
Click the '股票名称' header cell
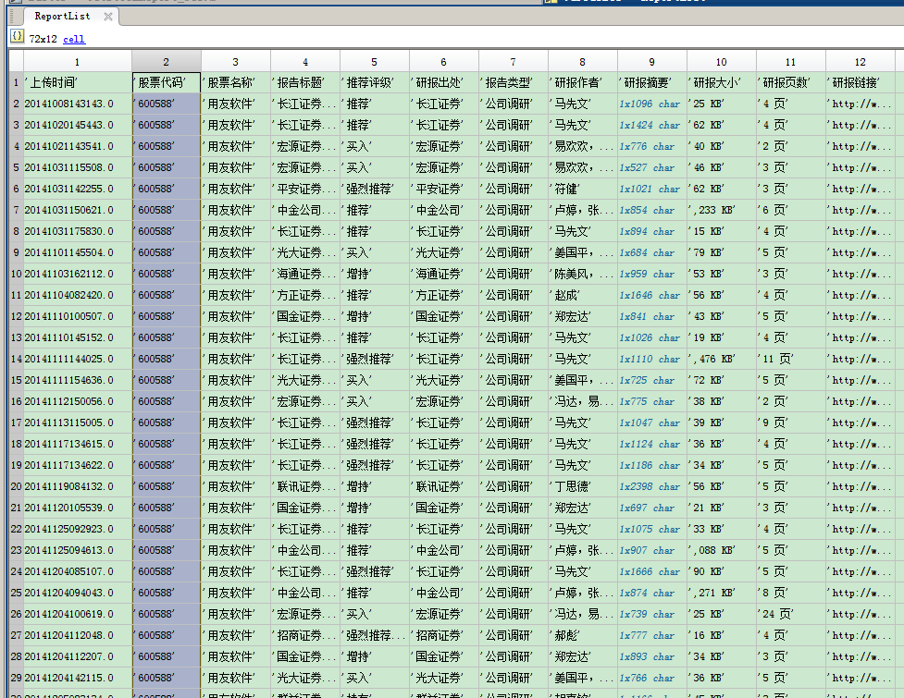click(x=236, y=83)
